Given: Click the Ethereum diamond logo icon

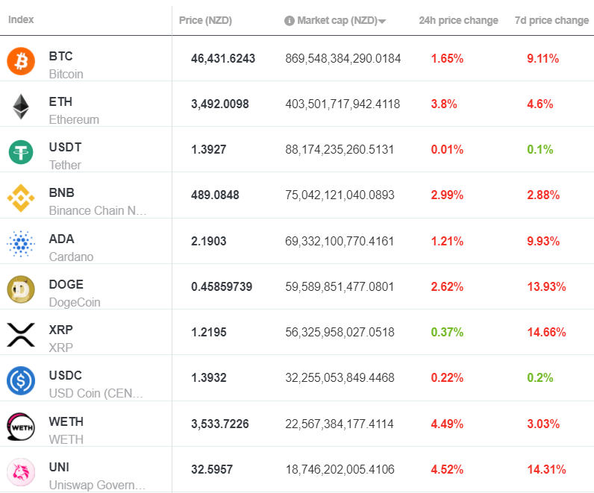Looking at the screenshot, I should [21, 107].
